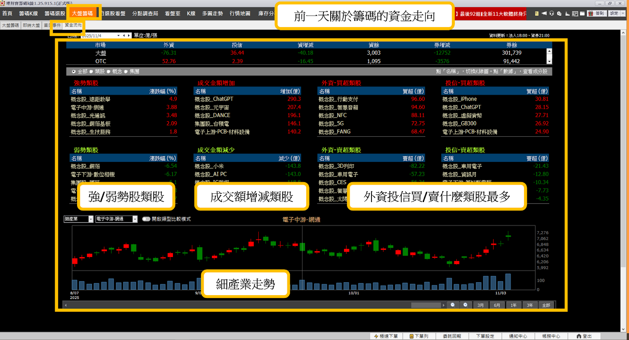
Task: Click the gift 簽到 check-in button
Action: pyautogui.click(x=596, y=13)
